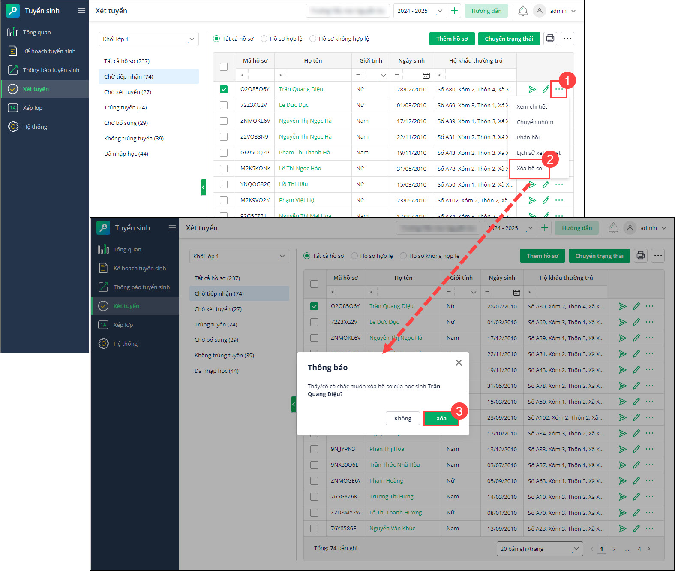Open Tổng quan chart icon in upper screenshot sidebar
Image resolution: width=675 pixels, height=571 pixels.
tap(13, 32)
